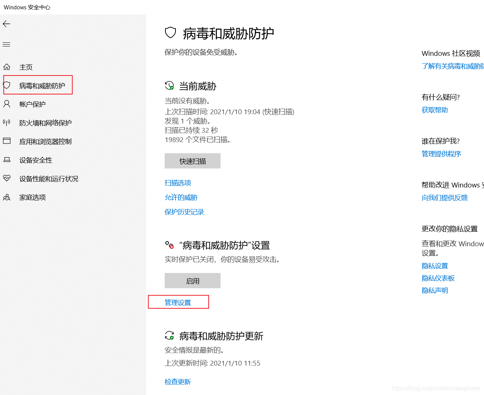Open 隐私设置 link

point(435,266)
